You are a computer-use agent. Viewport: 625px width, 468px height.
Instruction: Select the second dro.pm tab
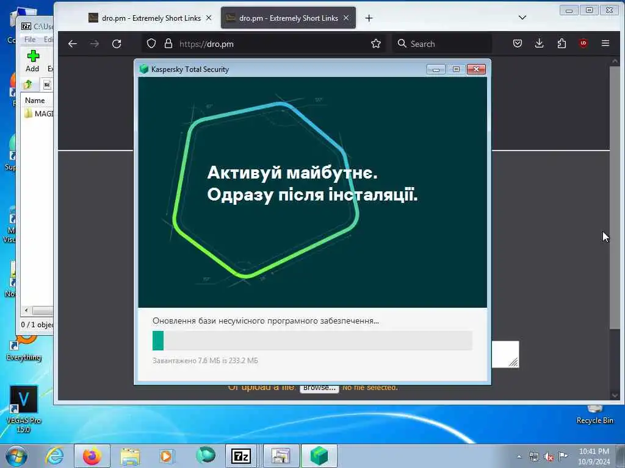[288, 18]
